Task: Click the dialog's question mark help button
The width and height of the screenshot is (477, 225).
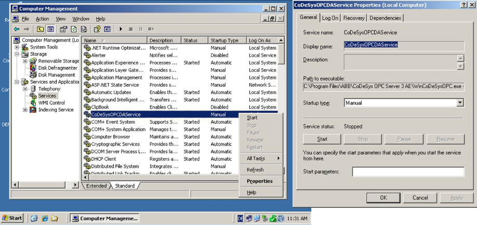Action: point(464,5)
